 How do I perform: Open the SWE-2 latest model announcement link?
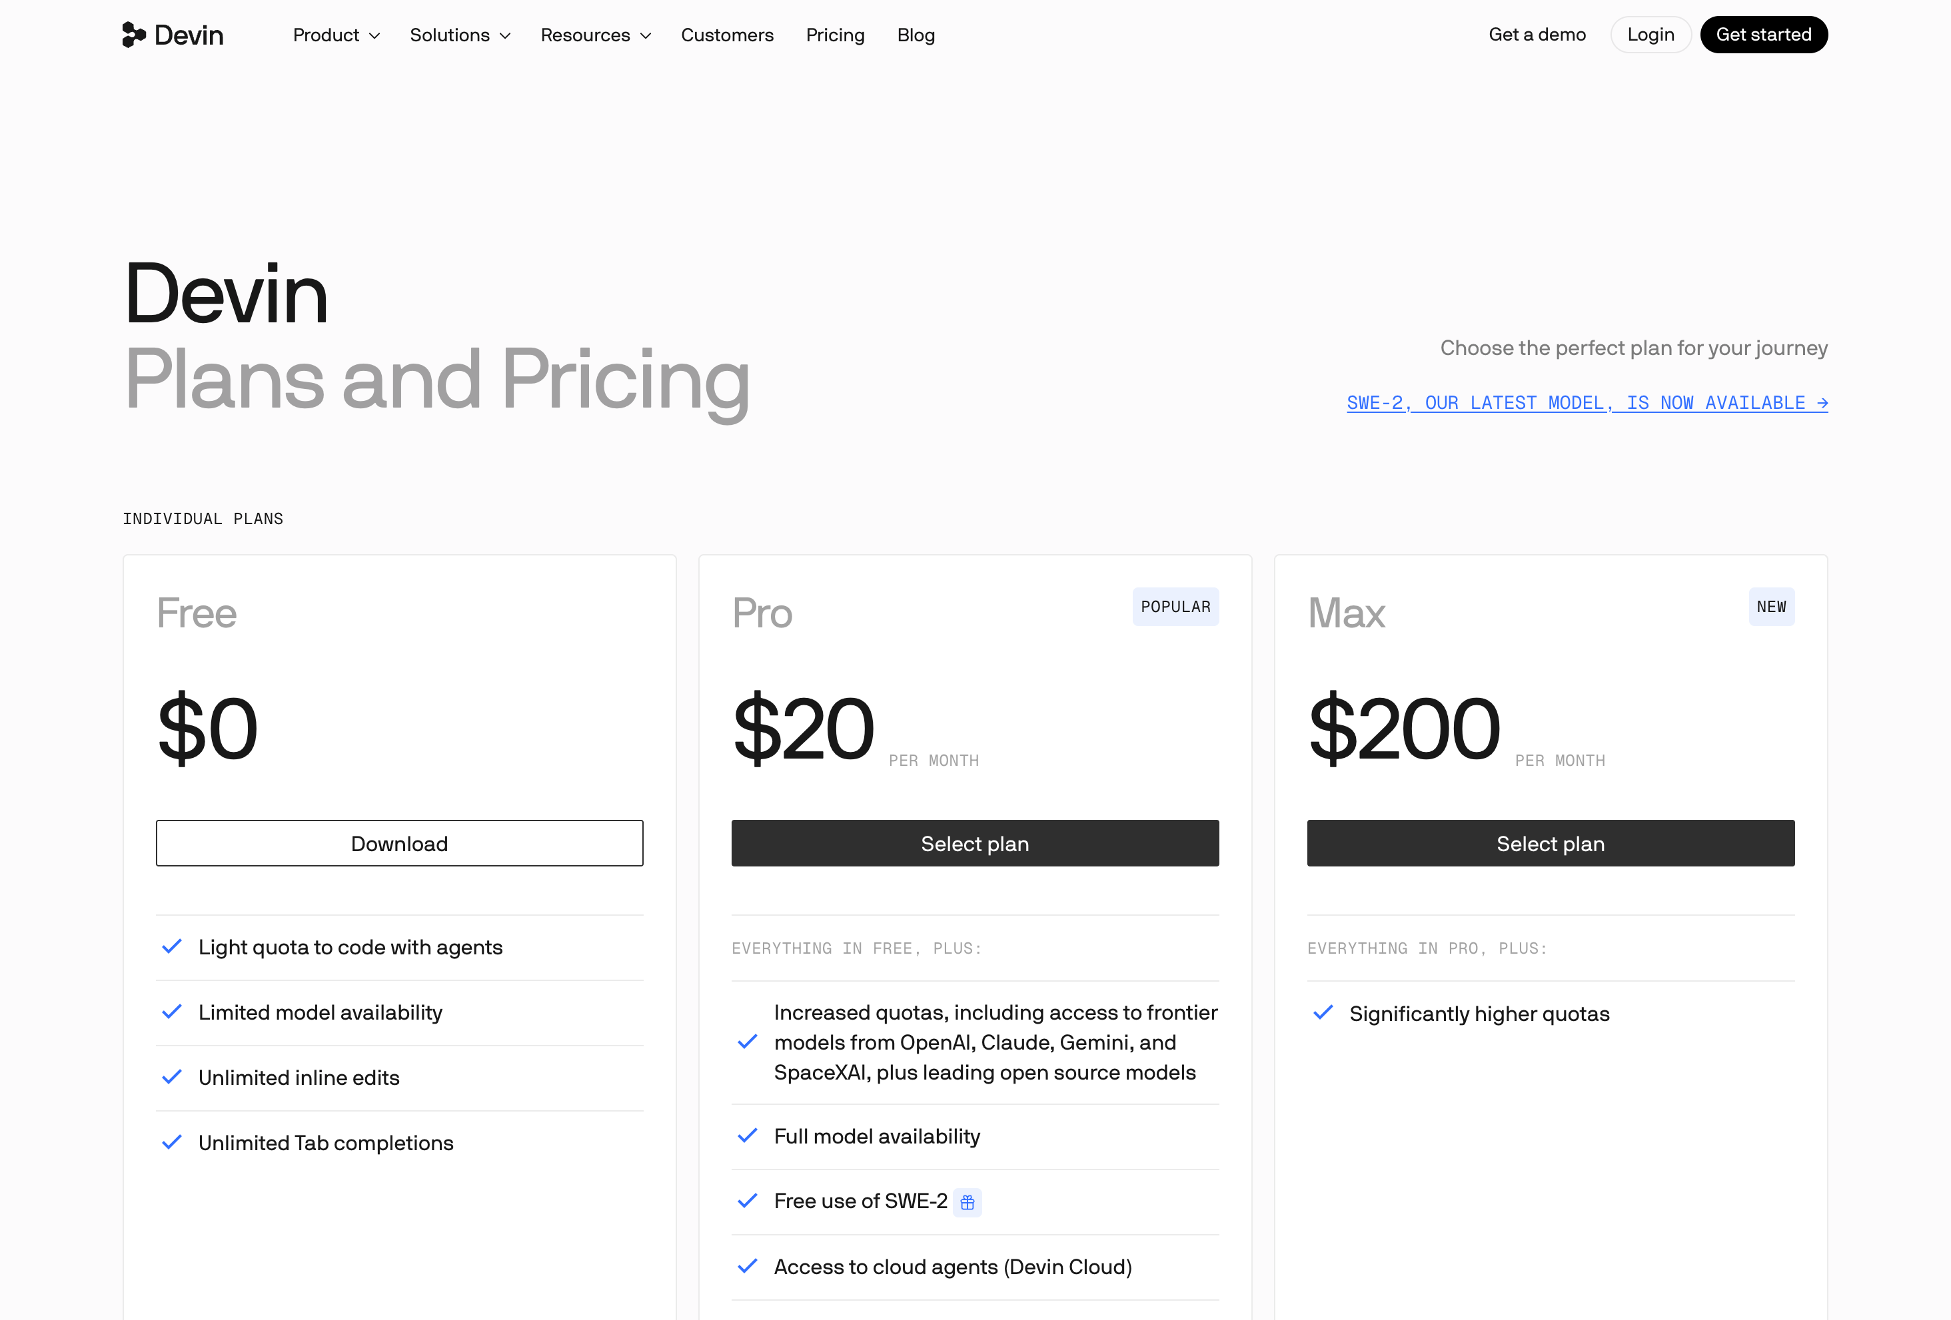point(1587,403)
